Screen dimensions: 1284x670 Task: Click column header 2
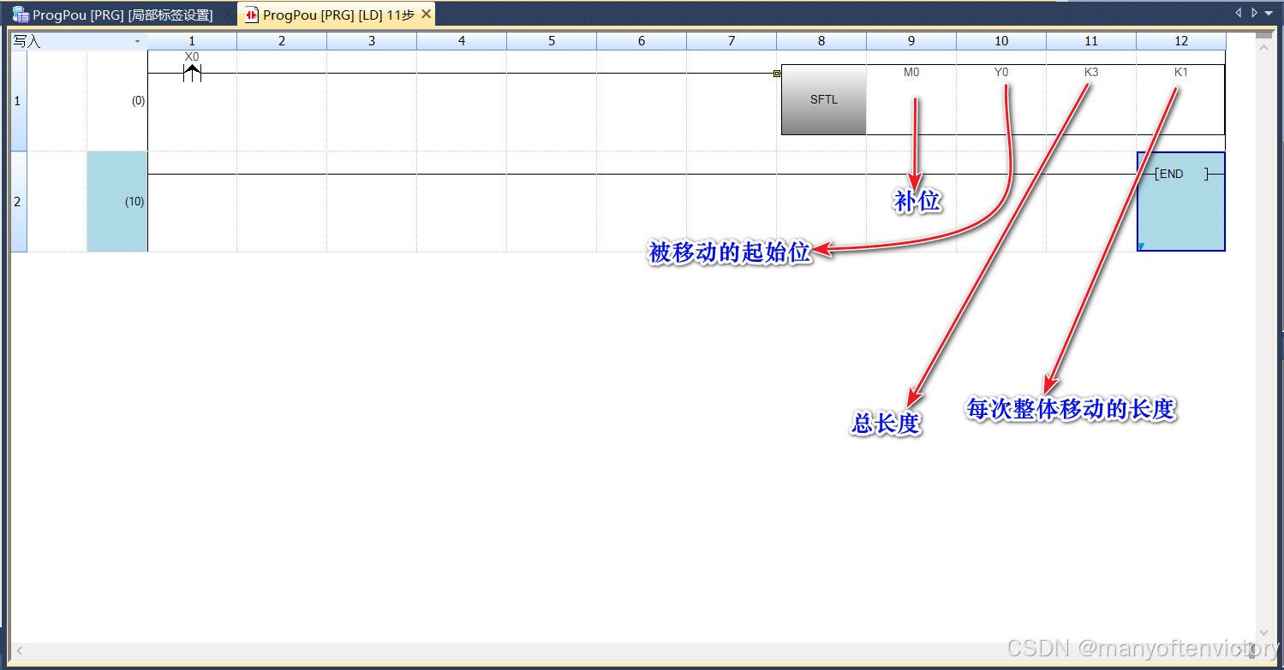[282, 41]
